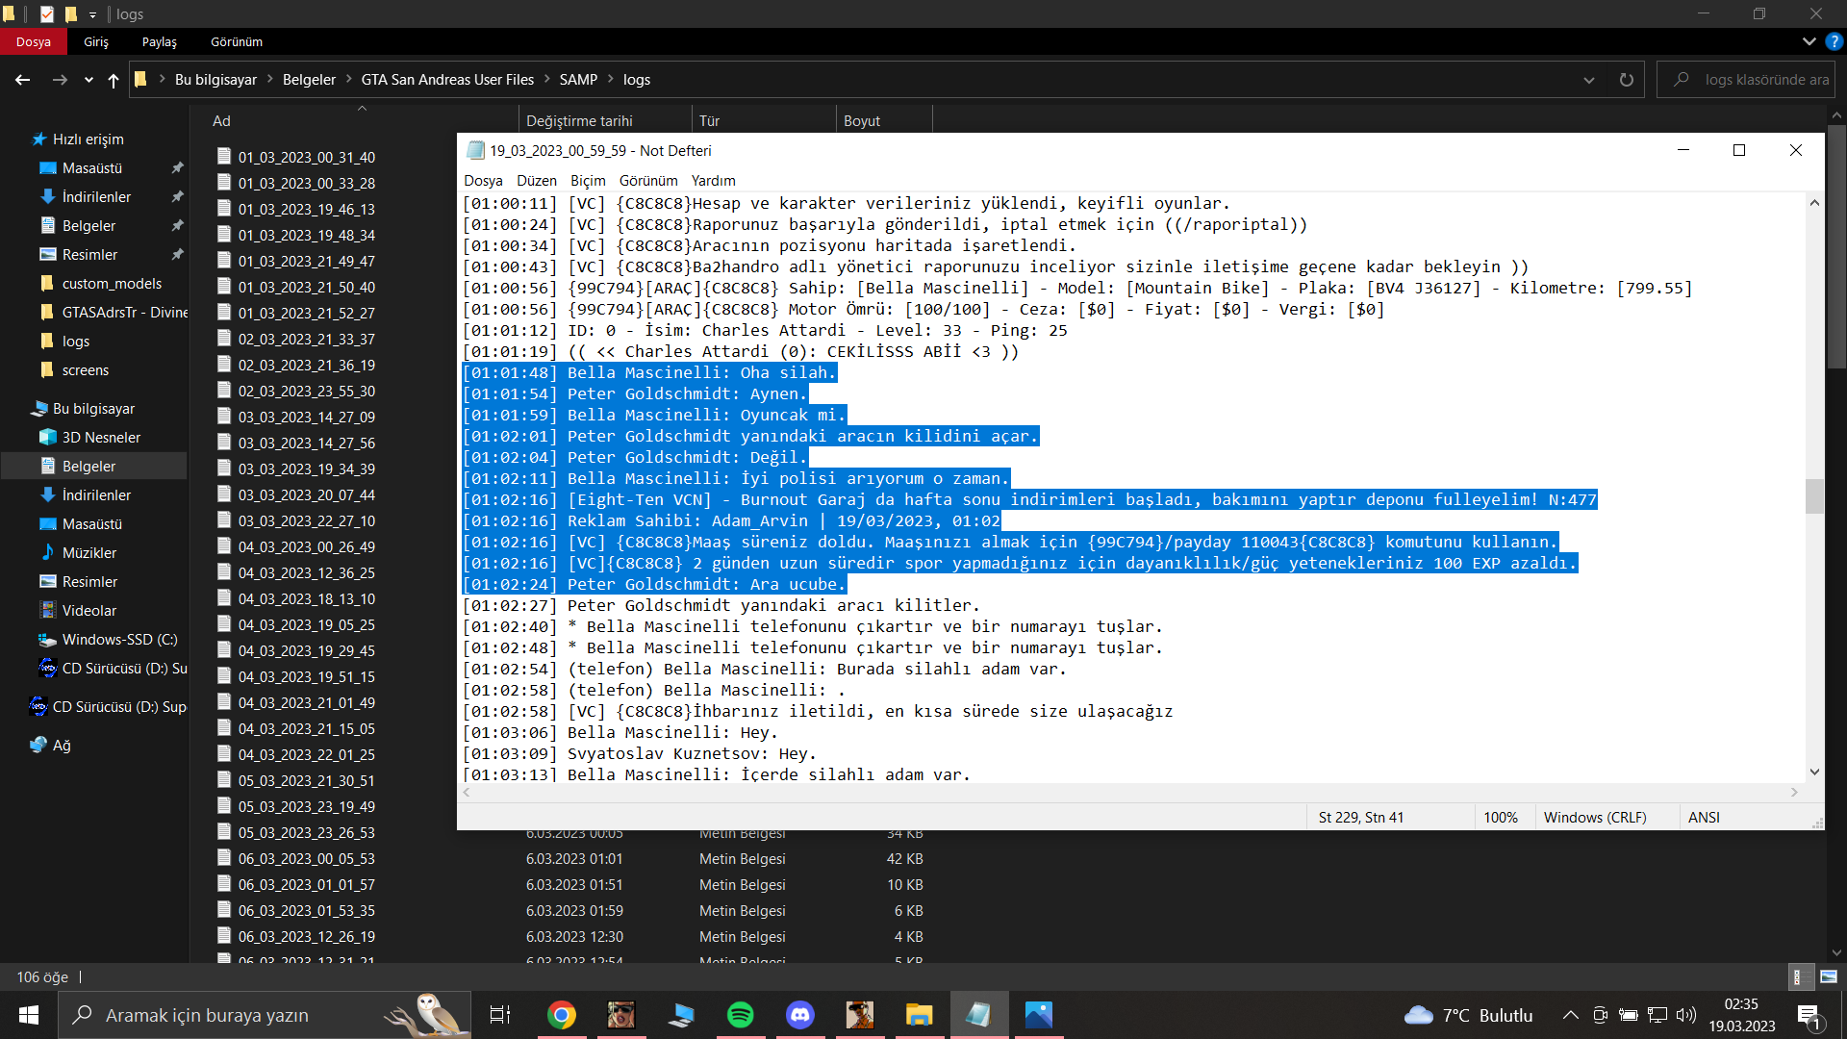Open the Biçim menu in Notepad
The height and width of the screenshot is (1039, 1847).
click(x=588, y=180)
